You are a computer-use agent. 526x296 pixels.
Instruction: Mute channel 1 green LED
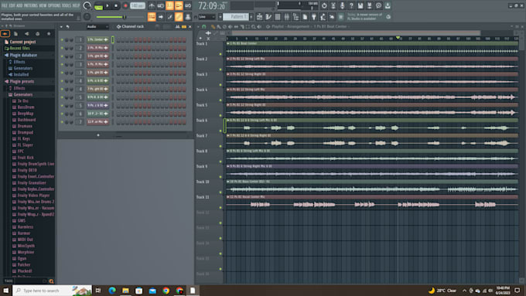tap(62, 39)
